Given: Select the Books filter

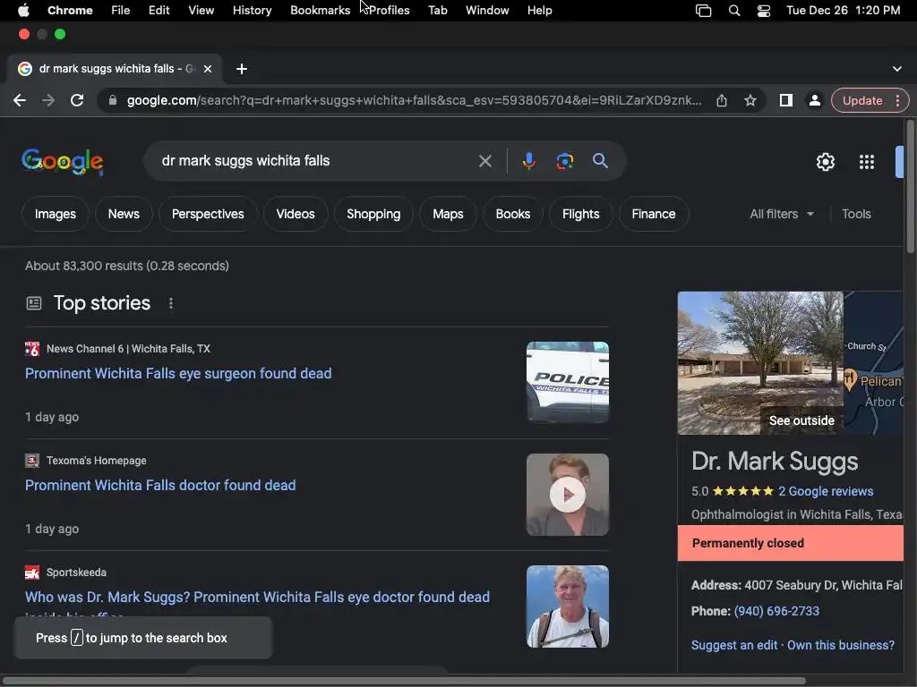Looking at the screenshot, I should coord(513,215).
